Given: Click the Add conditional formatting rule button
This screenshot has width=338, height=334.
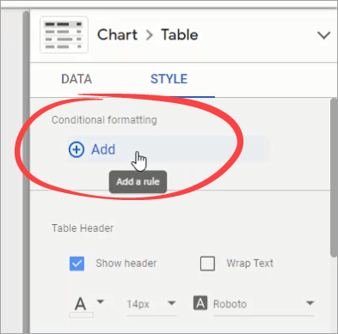Looking at the screenshot, I should 166,149.
